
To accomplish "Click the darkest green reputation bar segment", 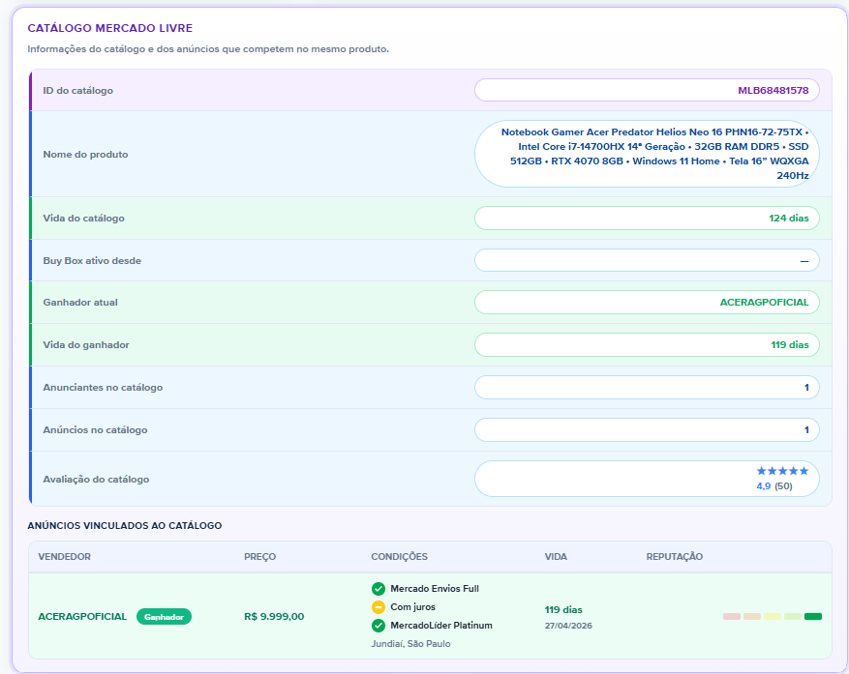I will pos(813,617).
